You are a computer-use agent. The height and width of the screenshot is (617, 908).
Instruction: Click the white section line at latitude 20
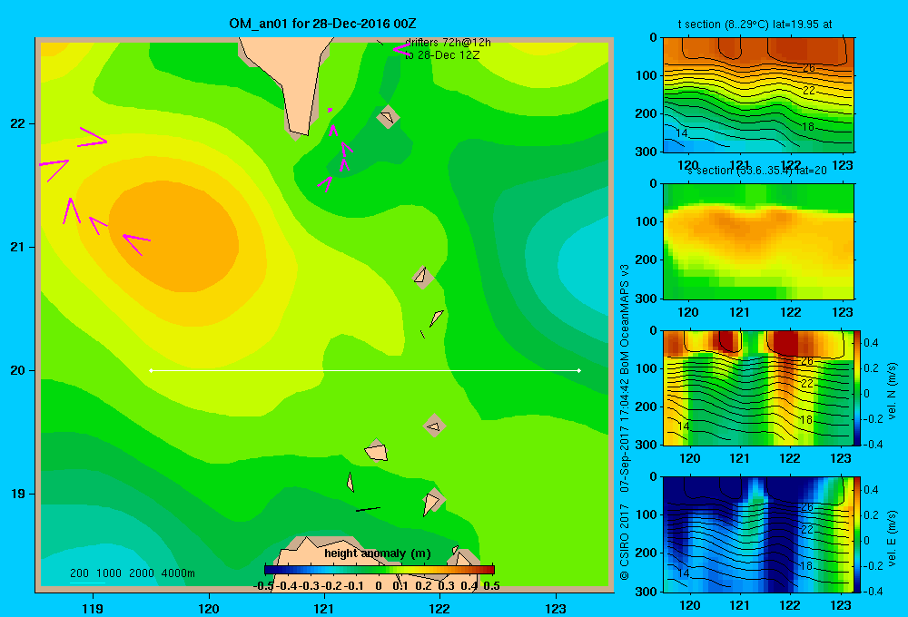(x=365, y=370)
